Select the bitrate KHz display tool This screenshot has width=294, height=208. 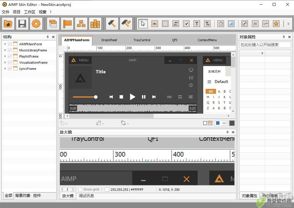click(176, 24)
